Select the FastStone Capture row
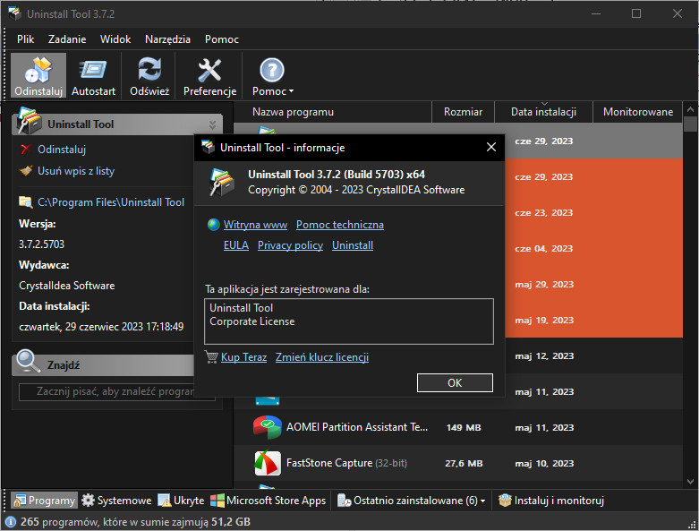This screenshot has width=699, height=531. point(458,463)
